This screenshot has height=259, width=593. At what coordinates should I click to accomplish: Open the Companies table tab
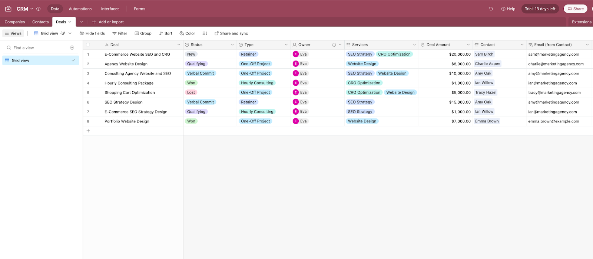point(15,22)
